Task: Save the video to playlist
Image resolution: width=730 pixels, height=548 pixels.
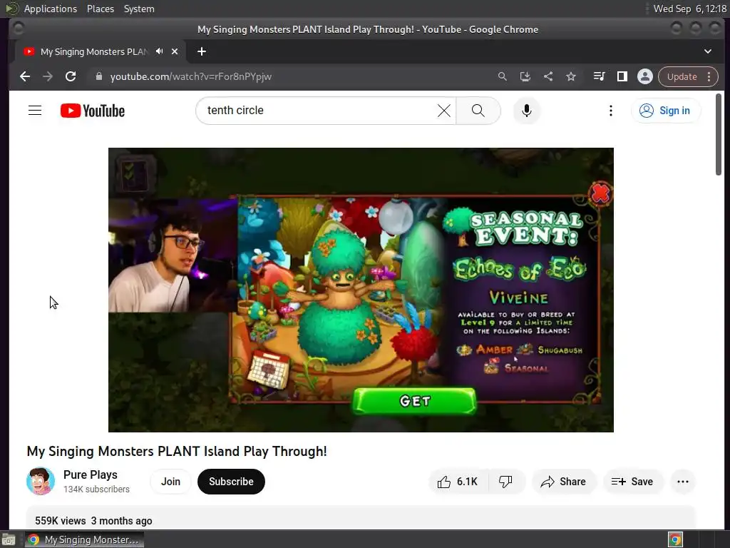Action: click(632, 482)
